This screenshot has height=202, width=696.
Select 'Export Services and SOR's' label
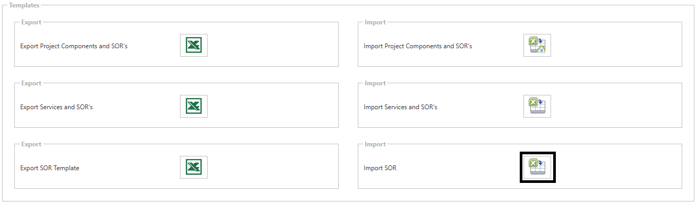pyautogui.click(x=57, y=107)
